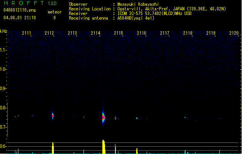Click the Receiving antenna field label
Viewport: 242px width, 154px height.
coord(88,18)
